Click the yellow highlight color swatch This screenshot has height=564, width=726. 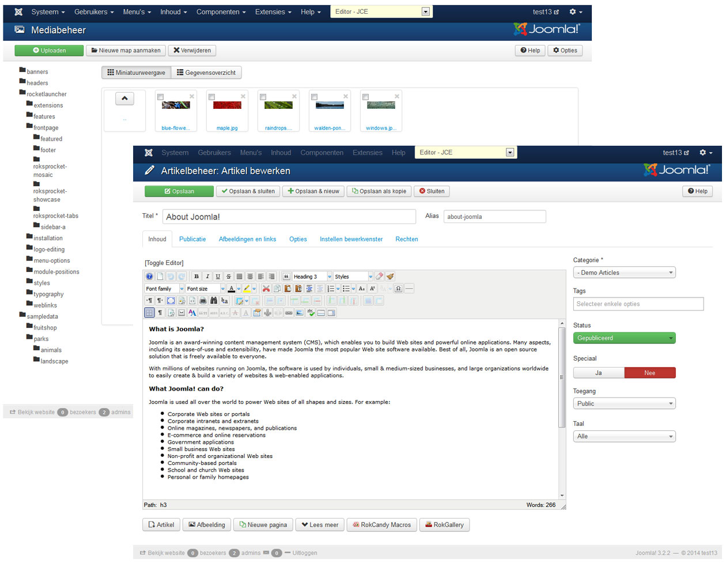coord(247,289)
